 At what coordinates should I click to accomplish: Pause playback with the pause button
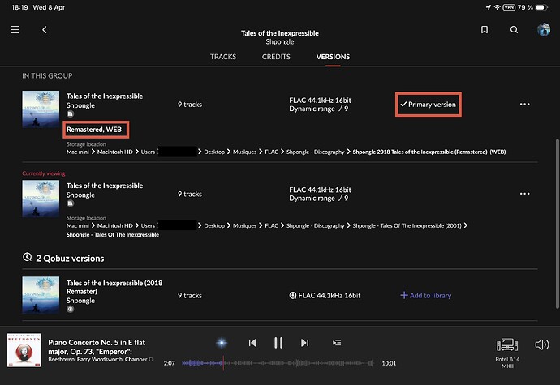tap(278, 343)
